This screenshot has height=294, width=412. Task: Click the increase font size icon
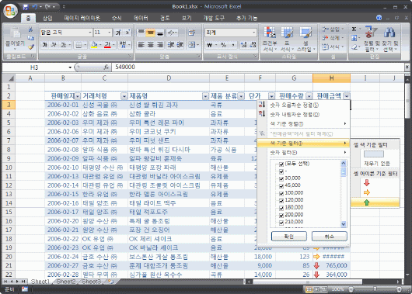pos(118,33)
